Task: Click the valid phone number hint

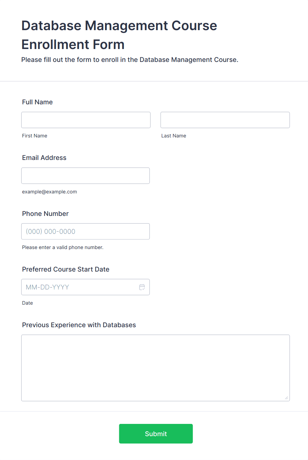Action: (x=63, y=247)
